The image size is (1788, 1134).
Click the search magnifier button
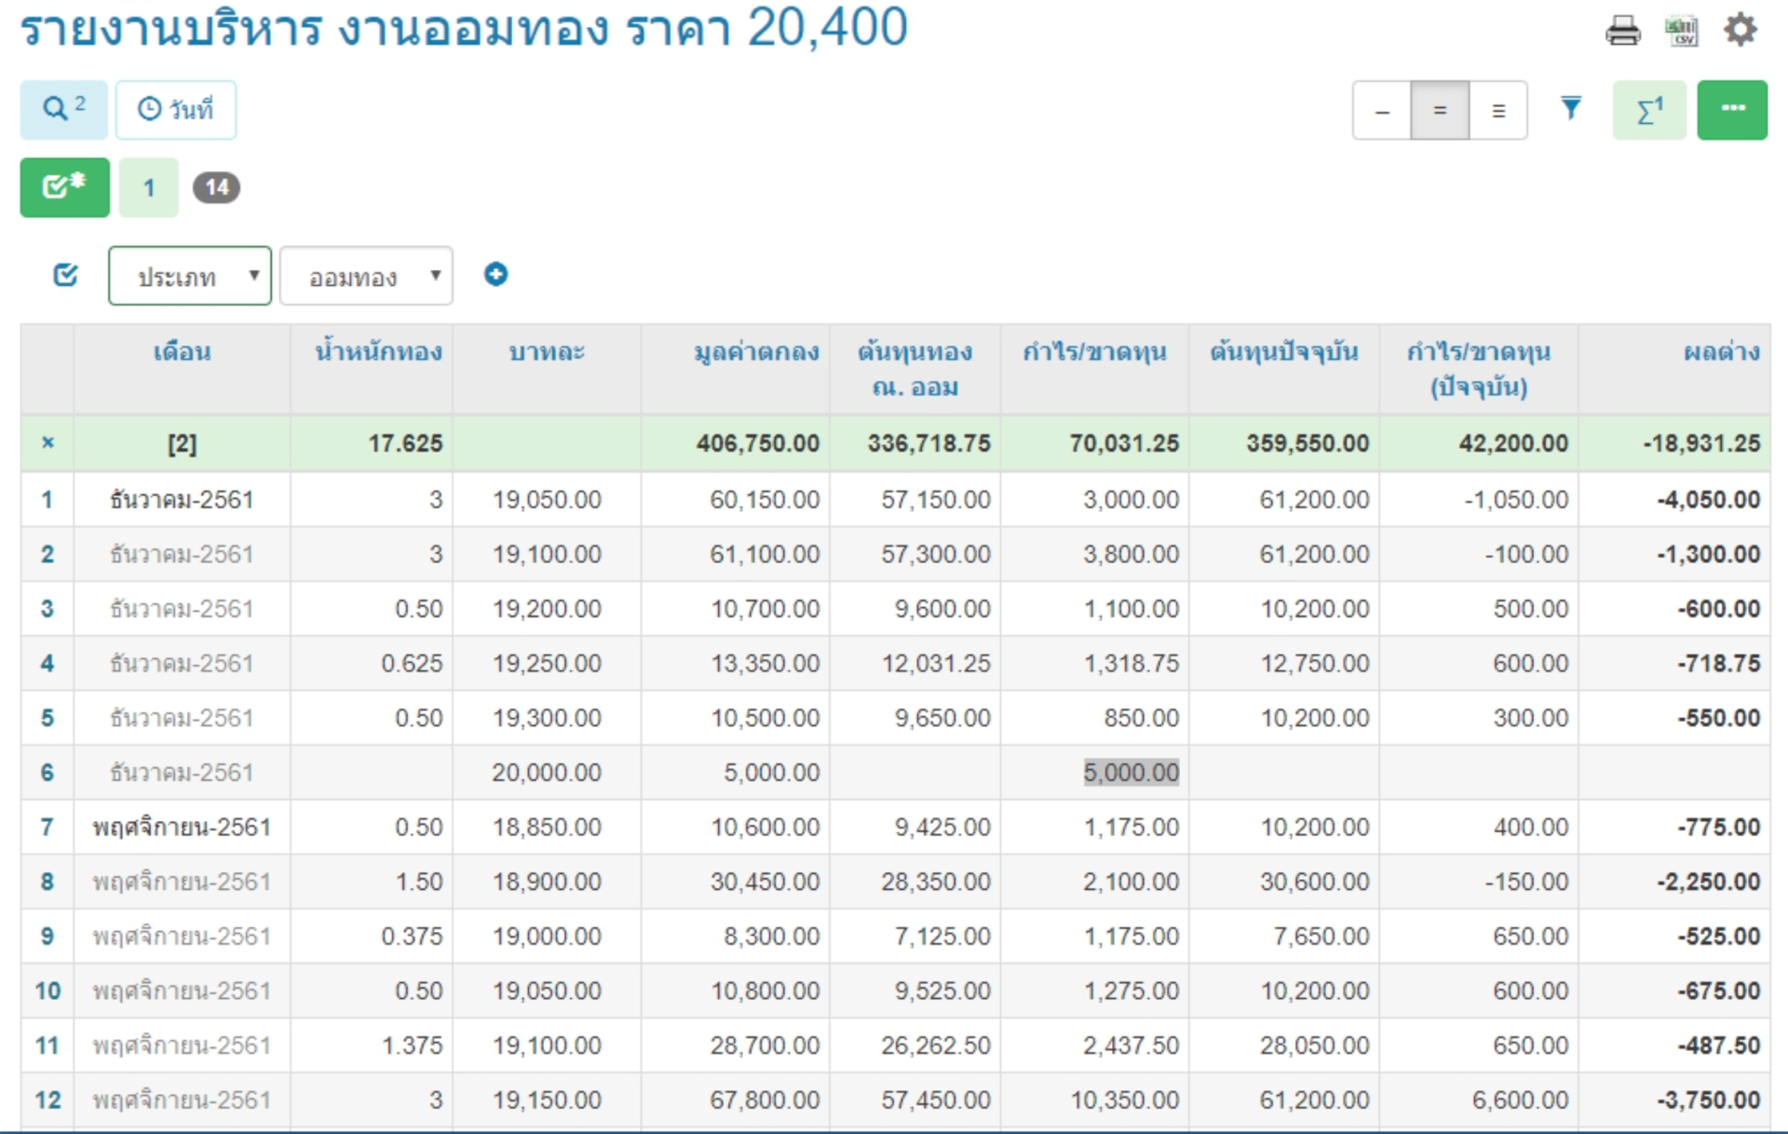point(63,110)
